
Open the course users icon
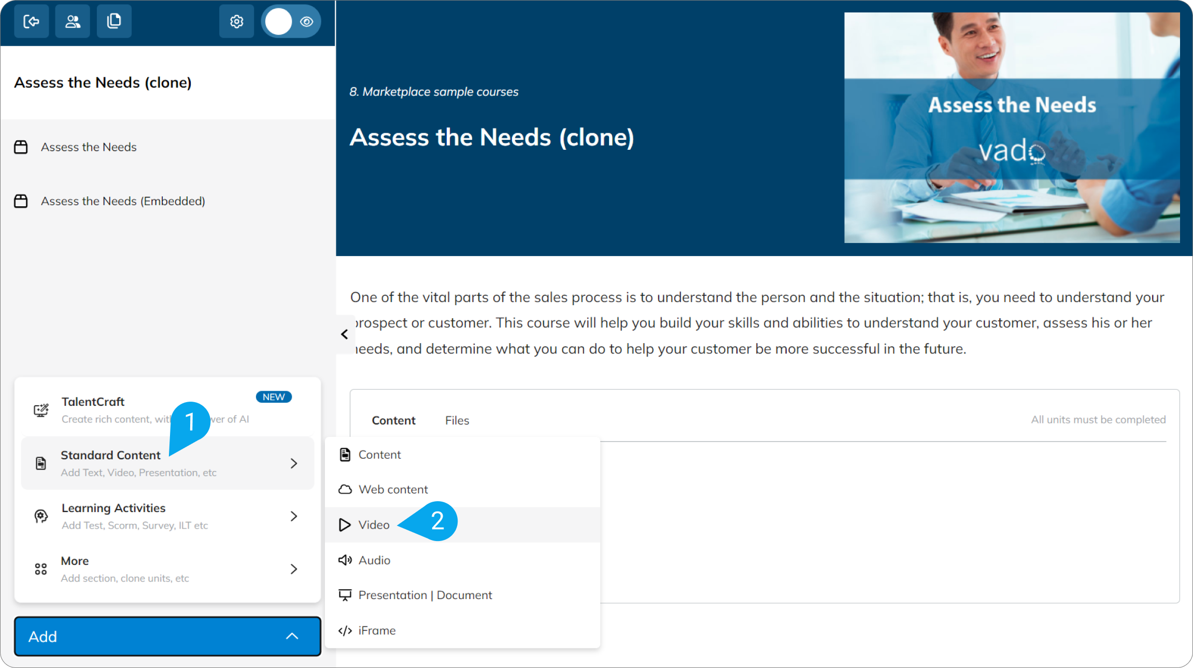pos(73,21)
